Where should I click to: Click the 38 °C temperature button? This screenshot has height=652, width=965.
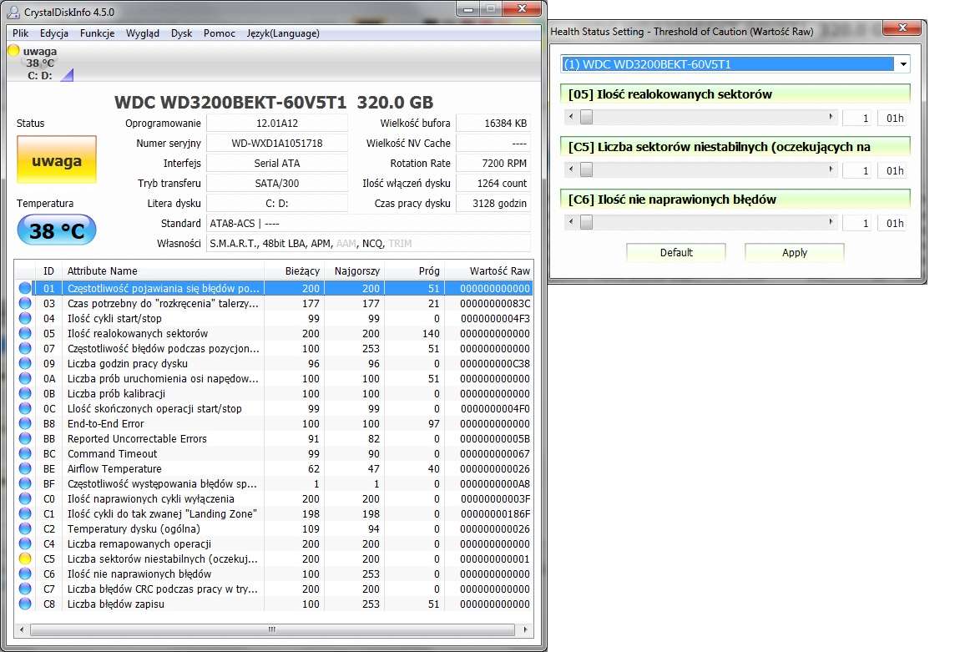pyautogui.click(x=57, y=230)
